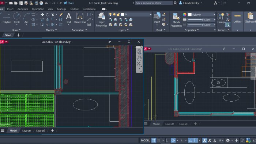Select the Text annotation tool

coord(69,18)
